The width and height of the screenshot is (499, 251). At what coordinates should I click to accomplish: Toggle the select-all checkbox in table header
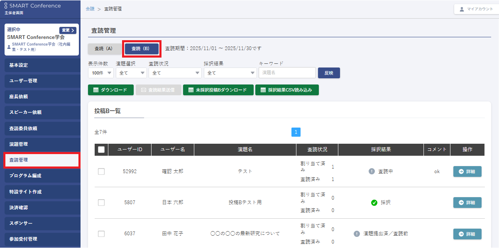(x=101, y=150)
